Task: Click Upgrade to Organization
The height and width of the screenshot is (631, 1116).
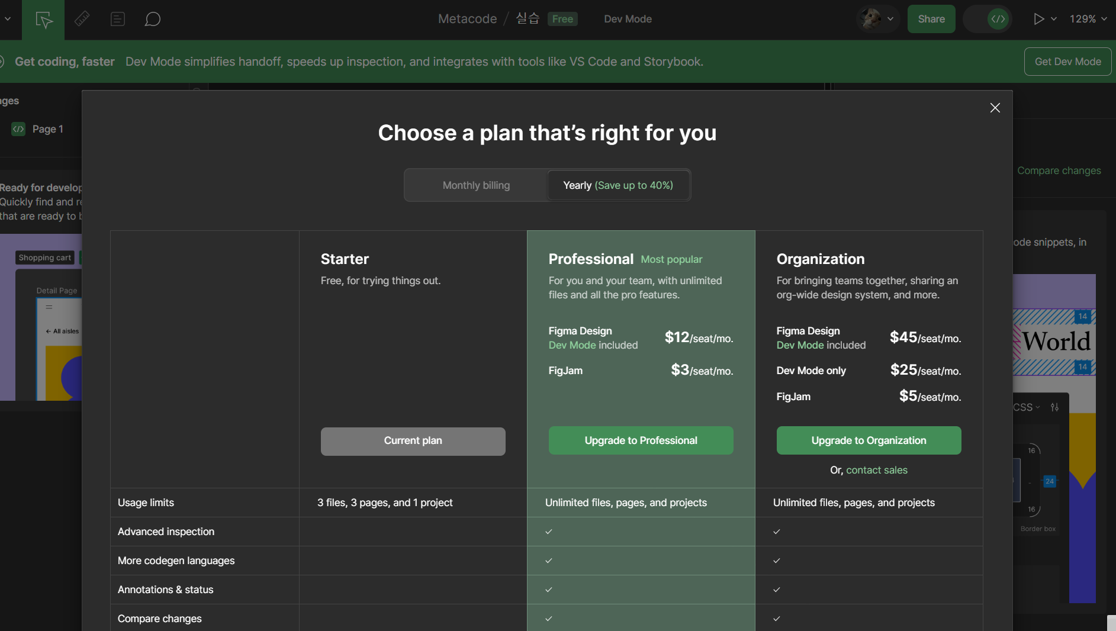Action: click(869, 440)
